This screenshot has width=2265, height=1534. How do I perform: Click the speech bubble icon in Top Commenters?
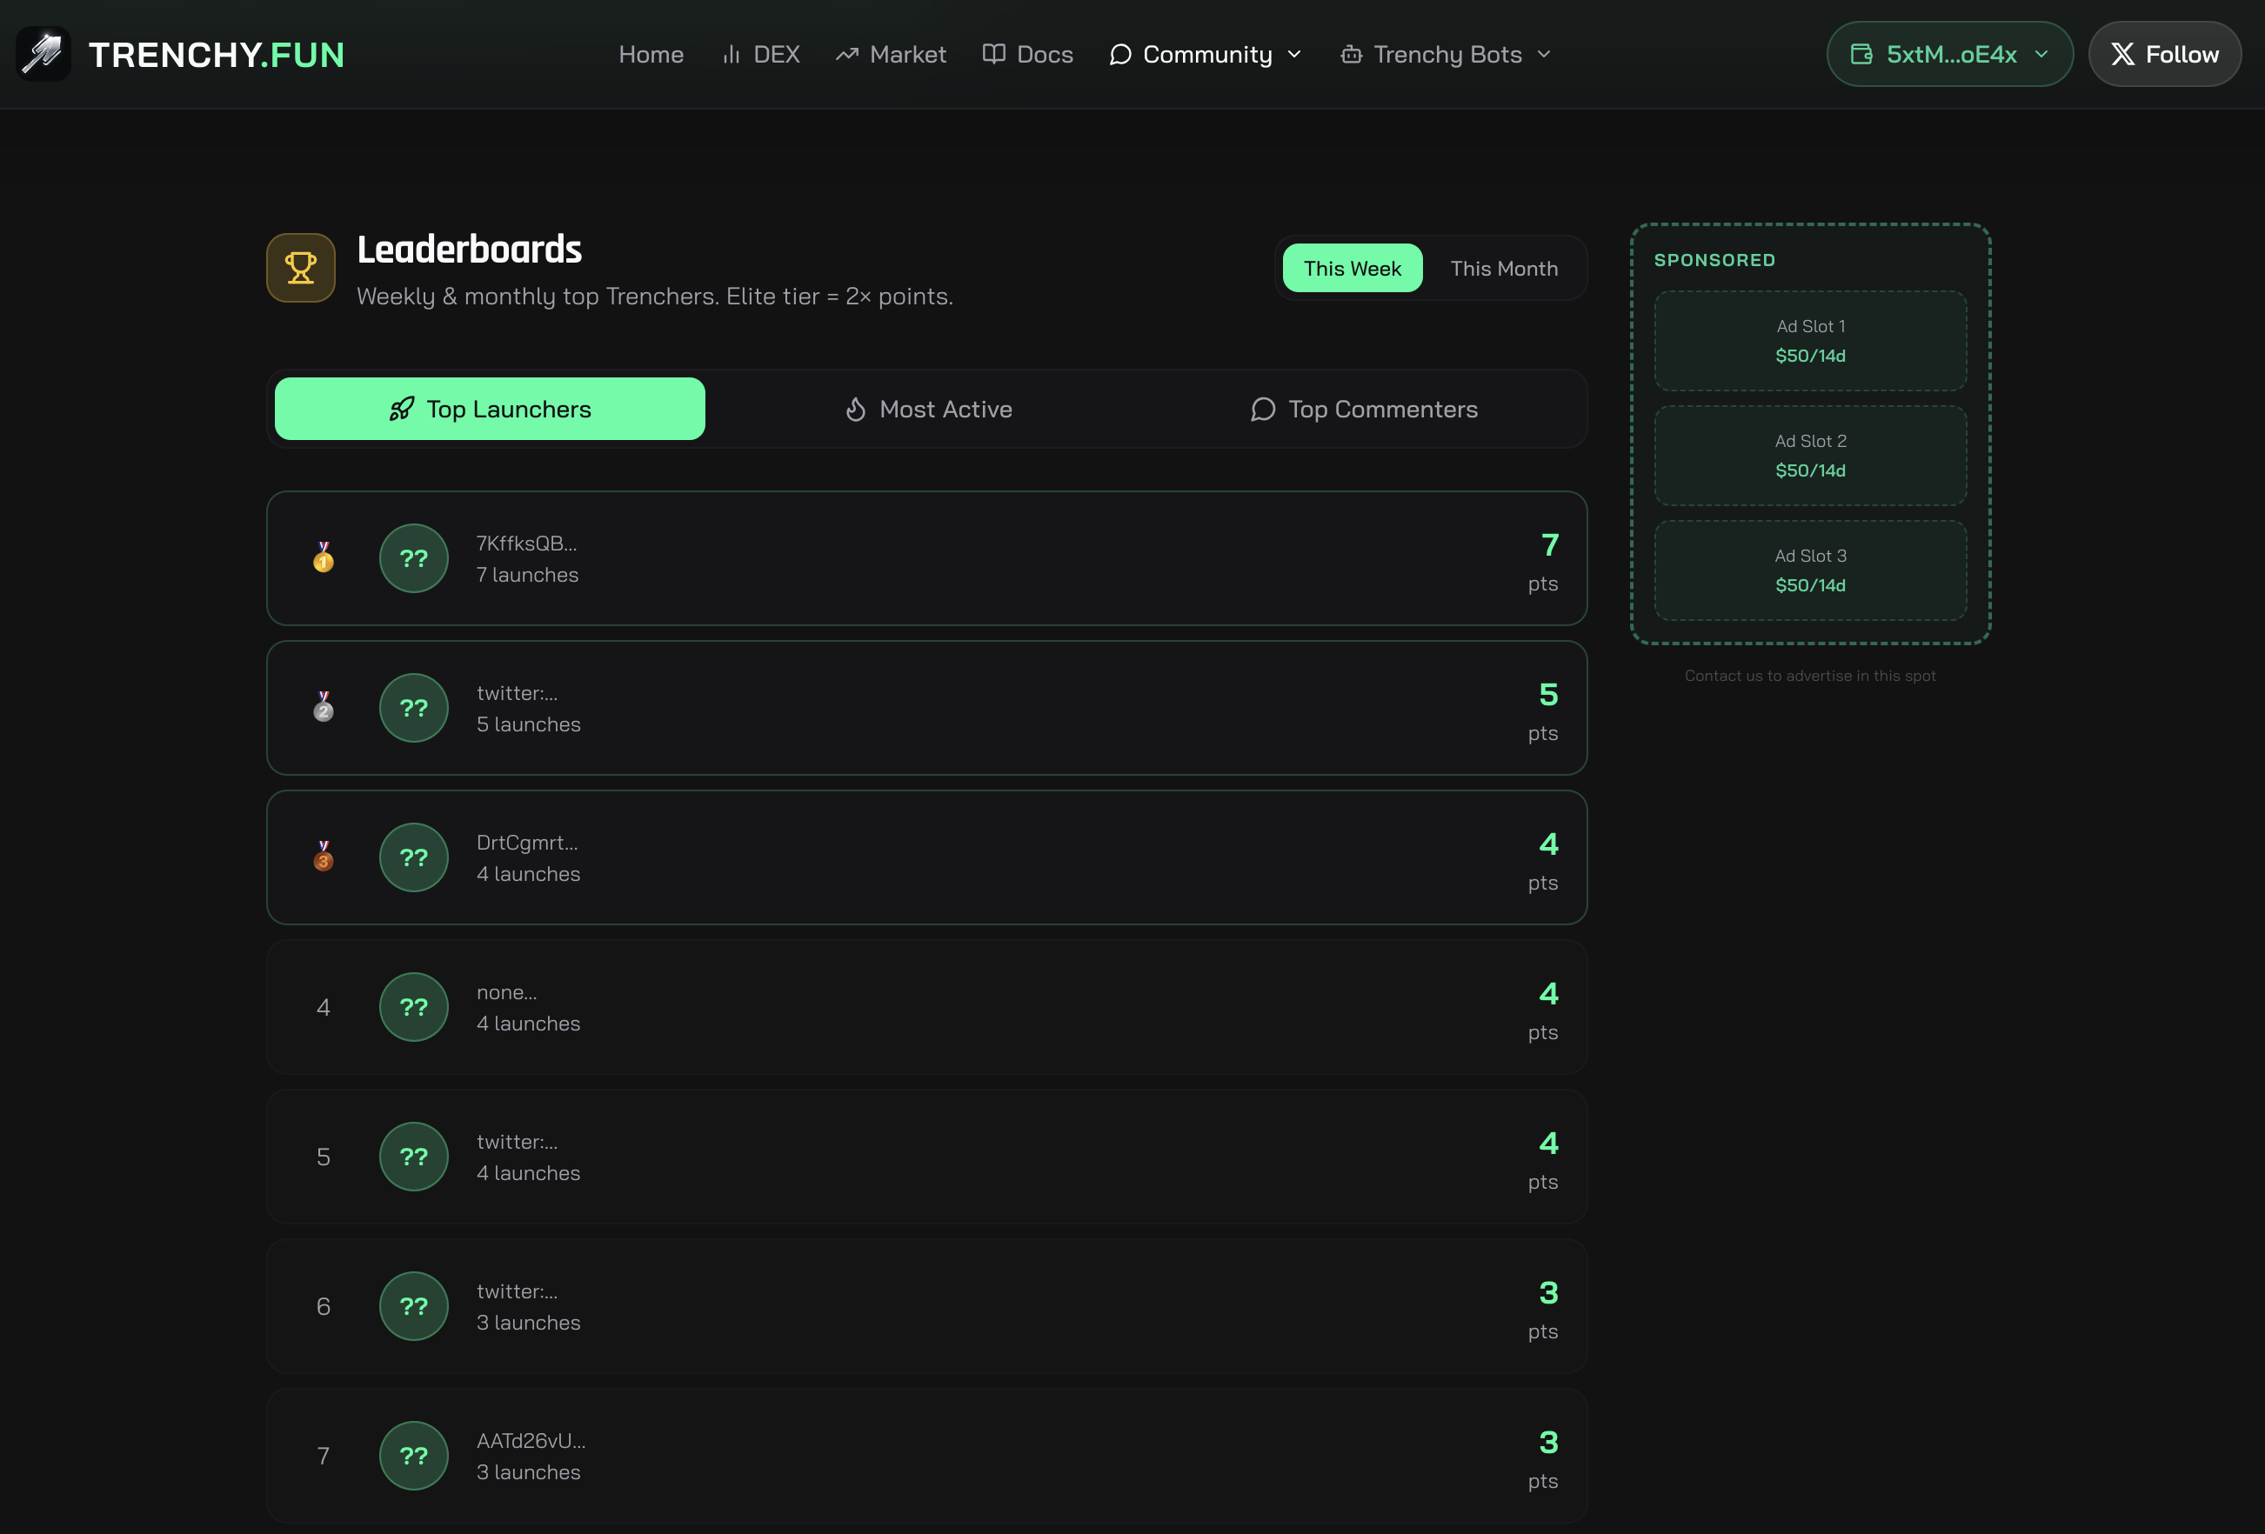pos(1263,410)
